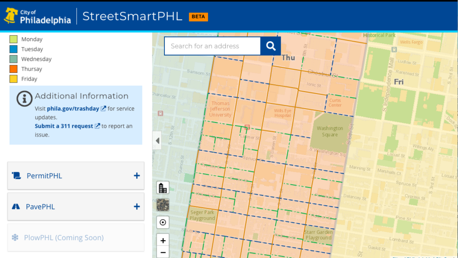Click the Thursay legend color swatch
The height and width of the screenshot is (258, 458).
(13, 69)
